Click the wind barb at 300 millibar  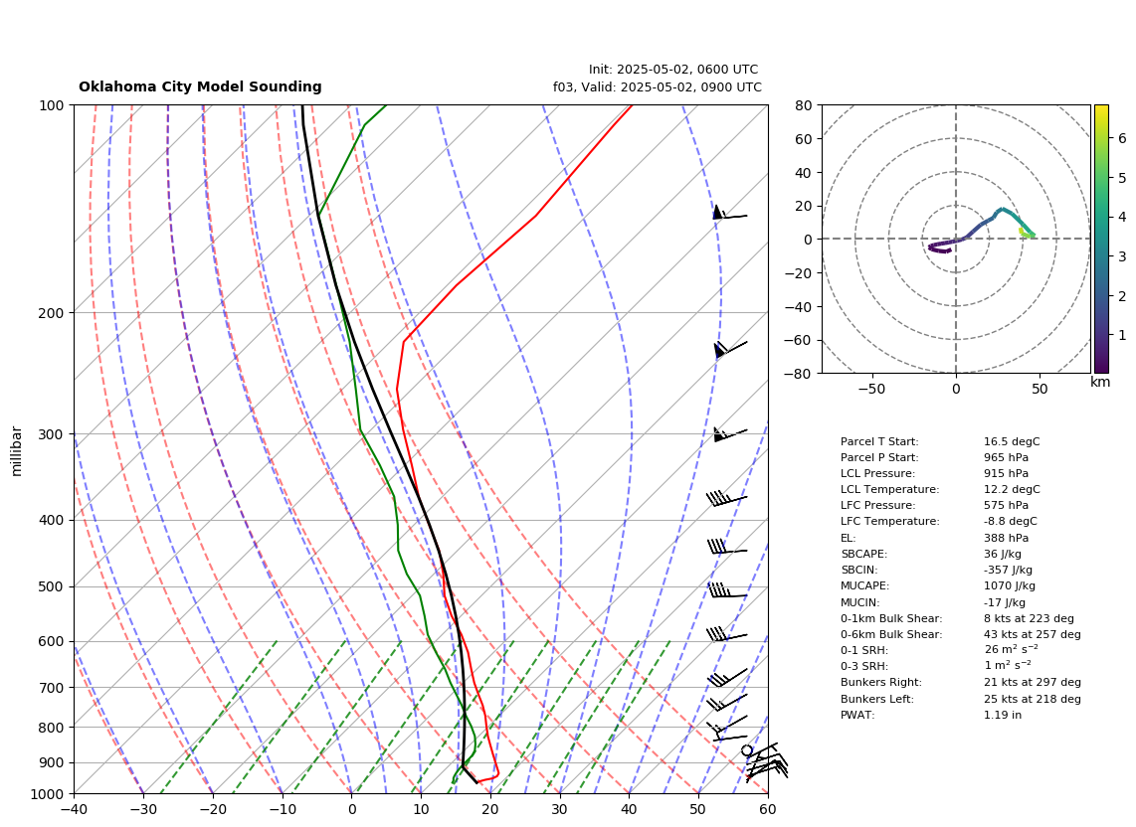[x=729, y=434]
